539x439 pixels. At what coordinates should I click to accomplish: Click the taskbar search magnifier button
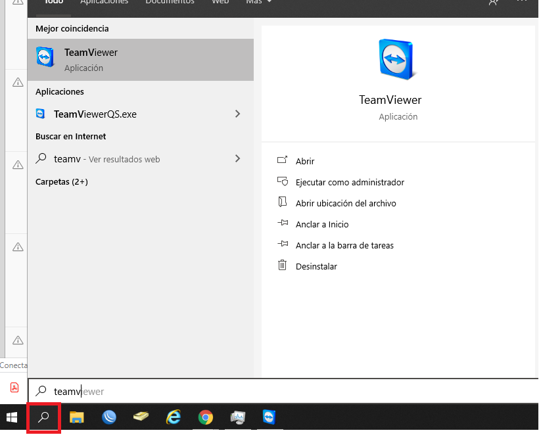click(x=43, y=417)
